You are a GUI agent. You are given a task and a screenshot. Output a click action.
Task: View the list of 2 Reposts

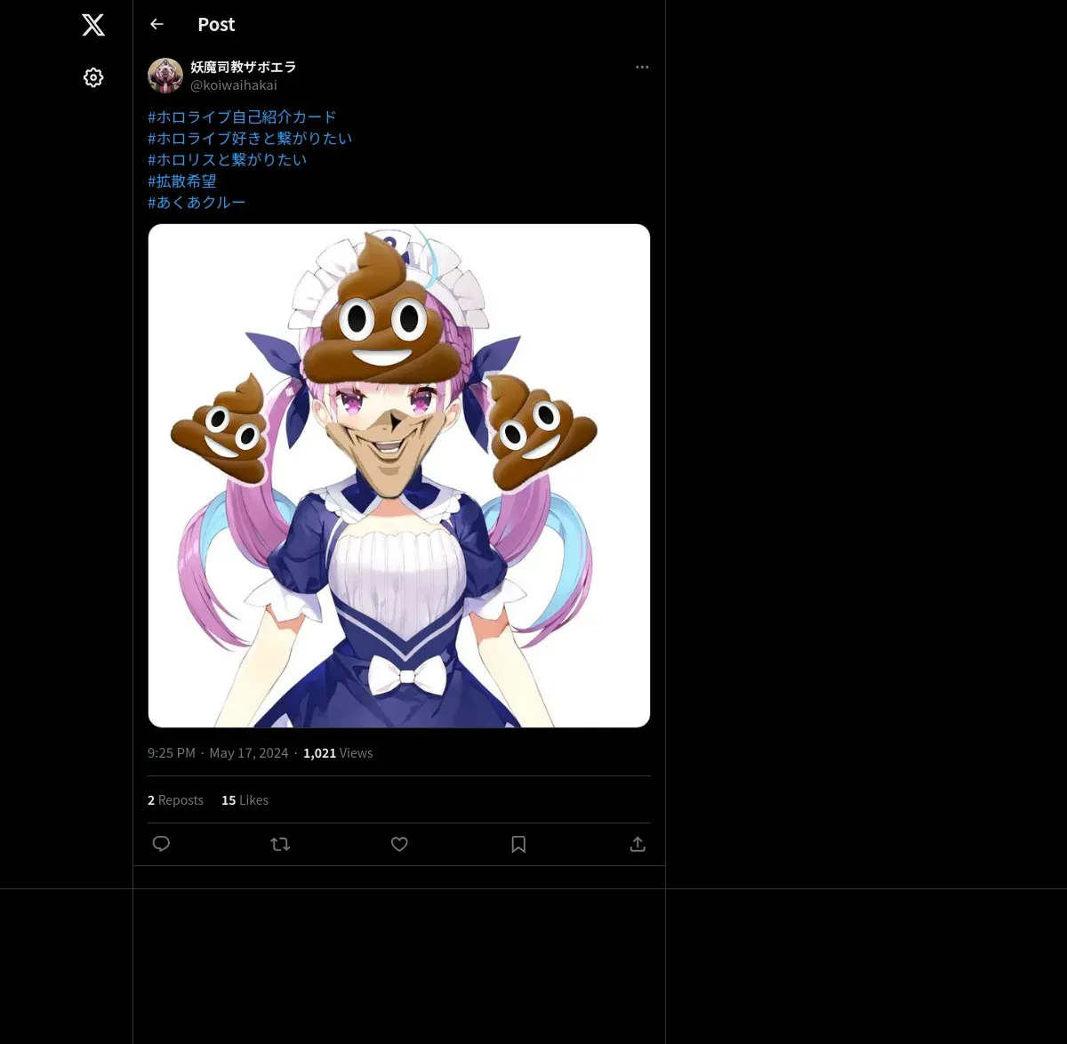coord(175,800)
